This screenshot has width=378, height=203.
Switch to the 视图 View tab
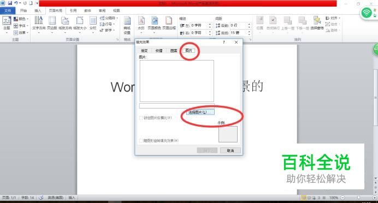pos(117,10)
